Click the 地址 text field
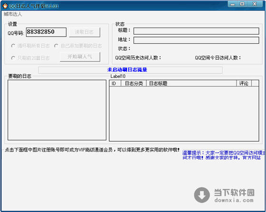The height and width of the screenshot is (212, 266). tap(196, 40)
